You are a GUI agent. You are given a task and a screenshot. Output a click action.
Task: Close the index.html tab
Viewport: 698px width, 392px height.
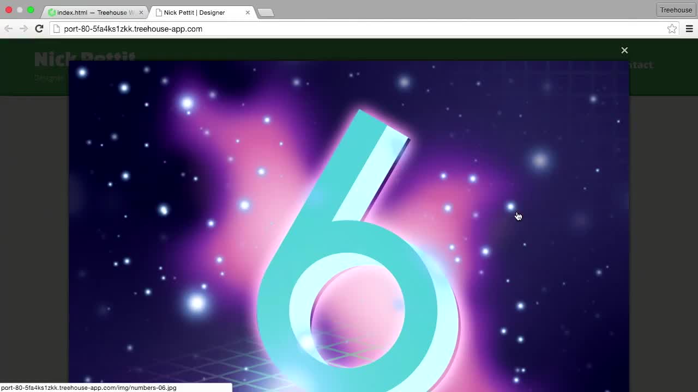(141, 11)
